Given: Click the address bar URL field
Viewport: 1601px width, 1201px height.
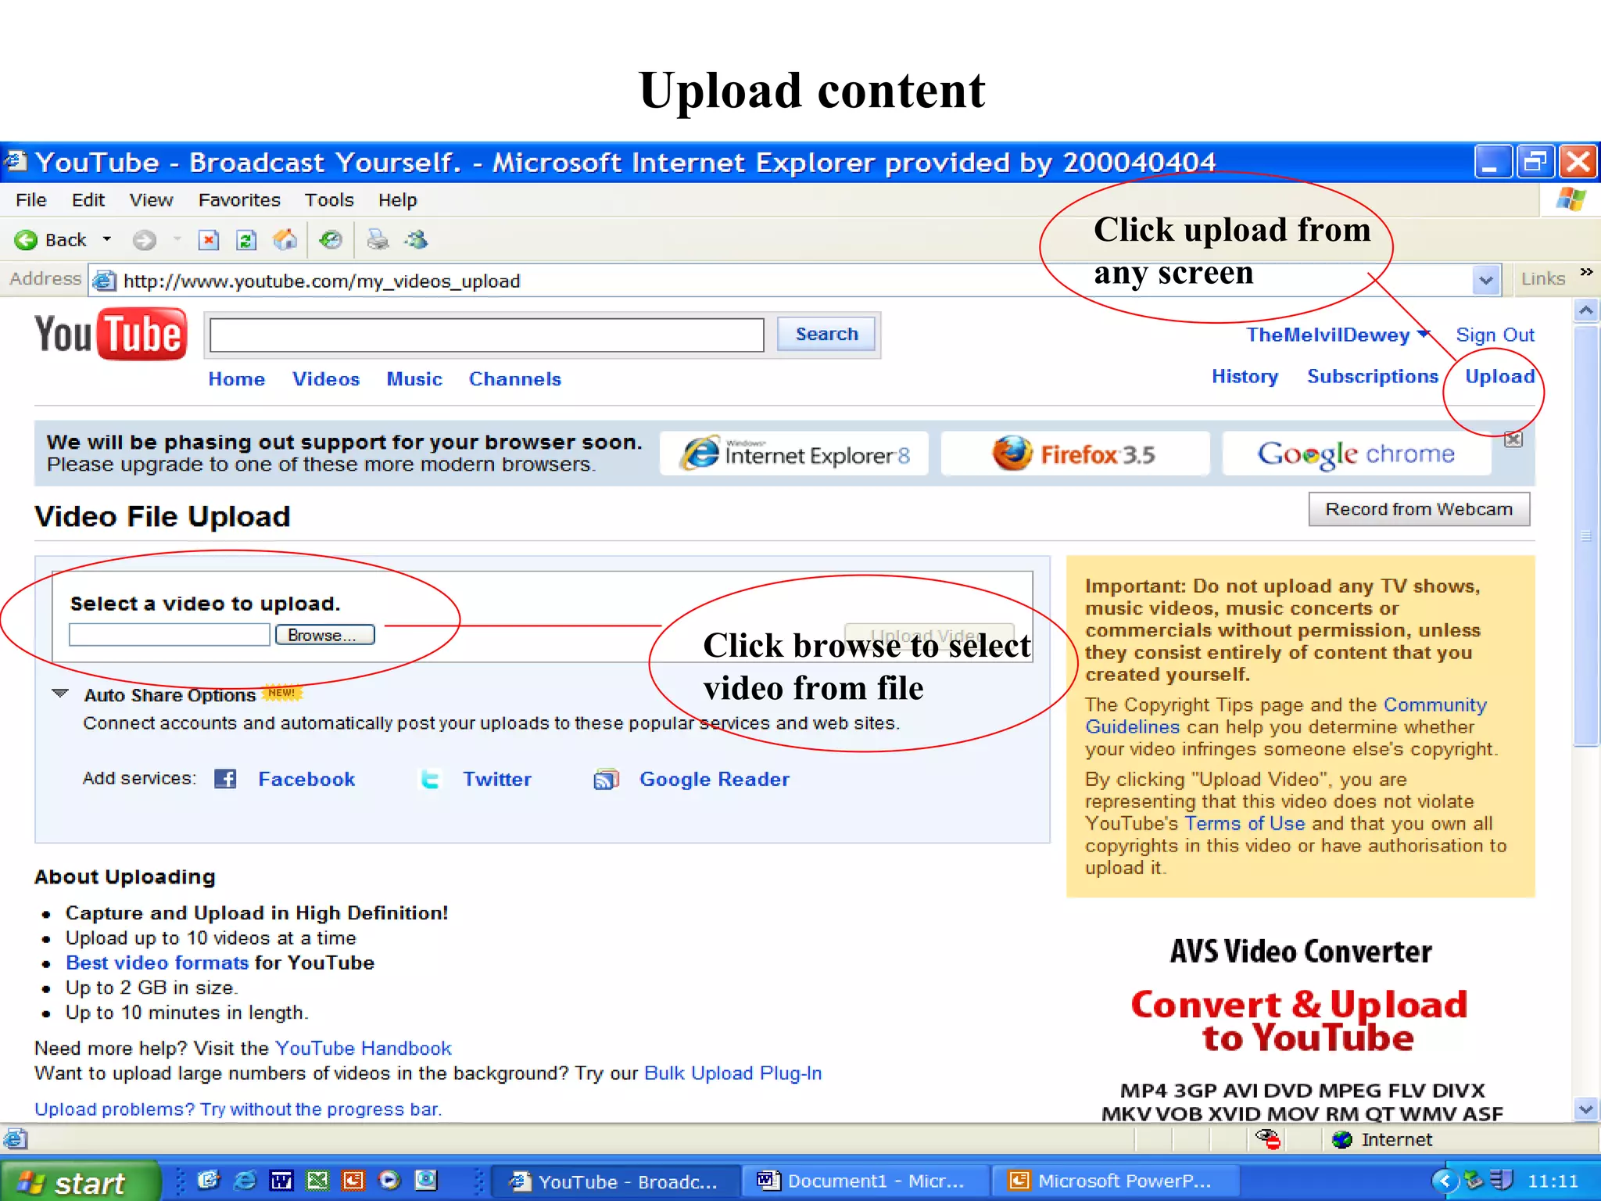Looking at the screenshot, I should pos(782,281).
